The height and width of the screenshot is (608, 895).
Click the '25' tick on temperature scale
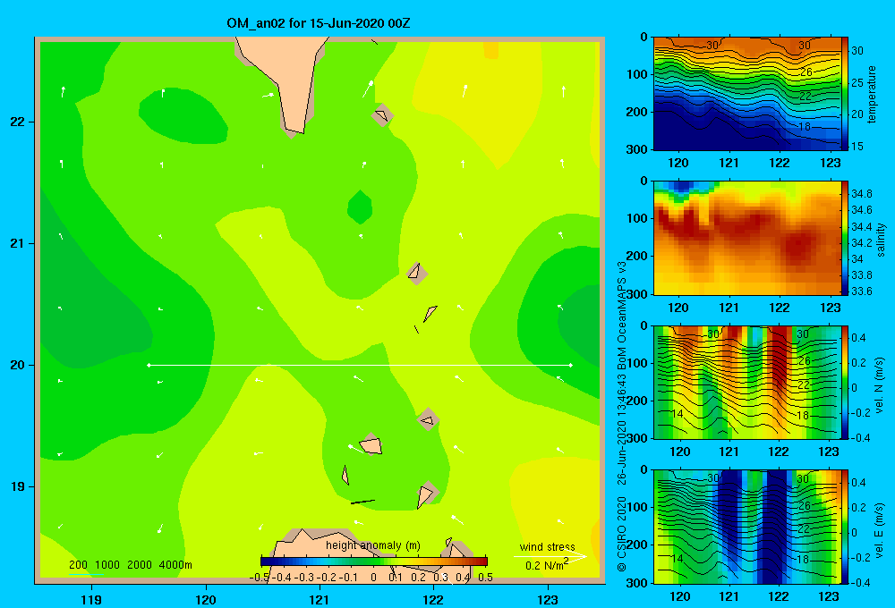pyautogui.click(x=857, y=82)
